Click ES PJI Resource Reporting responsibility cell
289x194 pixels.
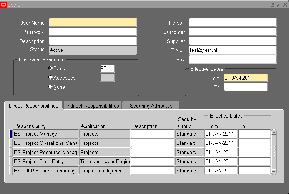pos(46,171)
